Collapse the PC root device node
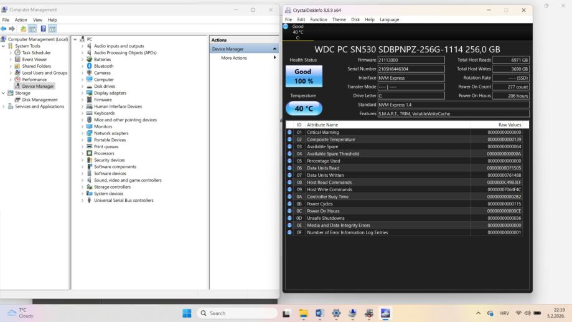Screen dimensions: 572x322 tap(75, 39)
